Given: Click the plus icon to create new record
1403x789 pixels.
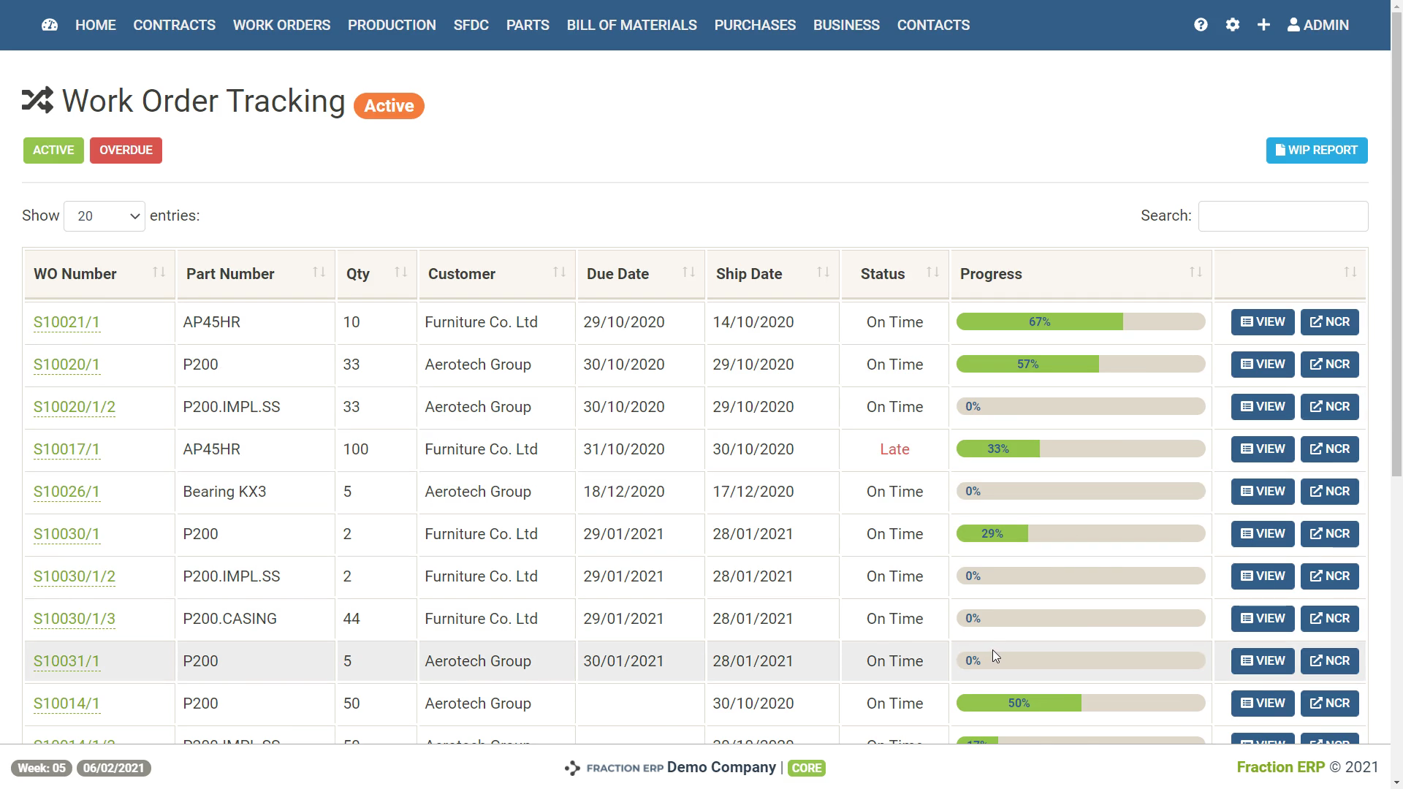Looking at the screenshot, I should pyautogui.click(x=1263, y=24).
